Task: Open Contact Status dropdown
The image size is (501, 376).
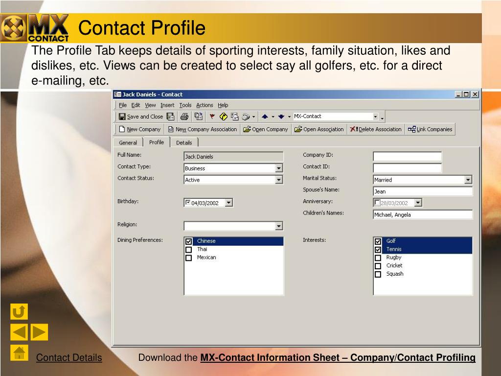Action: pyautogui.click(x=279, y=180)
